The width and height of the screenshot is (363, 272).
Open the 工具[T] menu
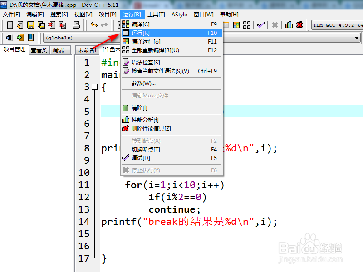point(156,15)
